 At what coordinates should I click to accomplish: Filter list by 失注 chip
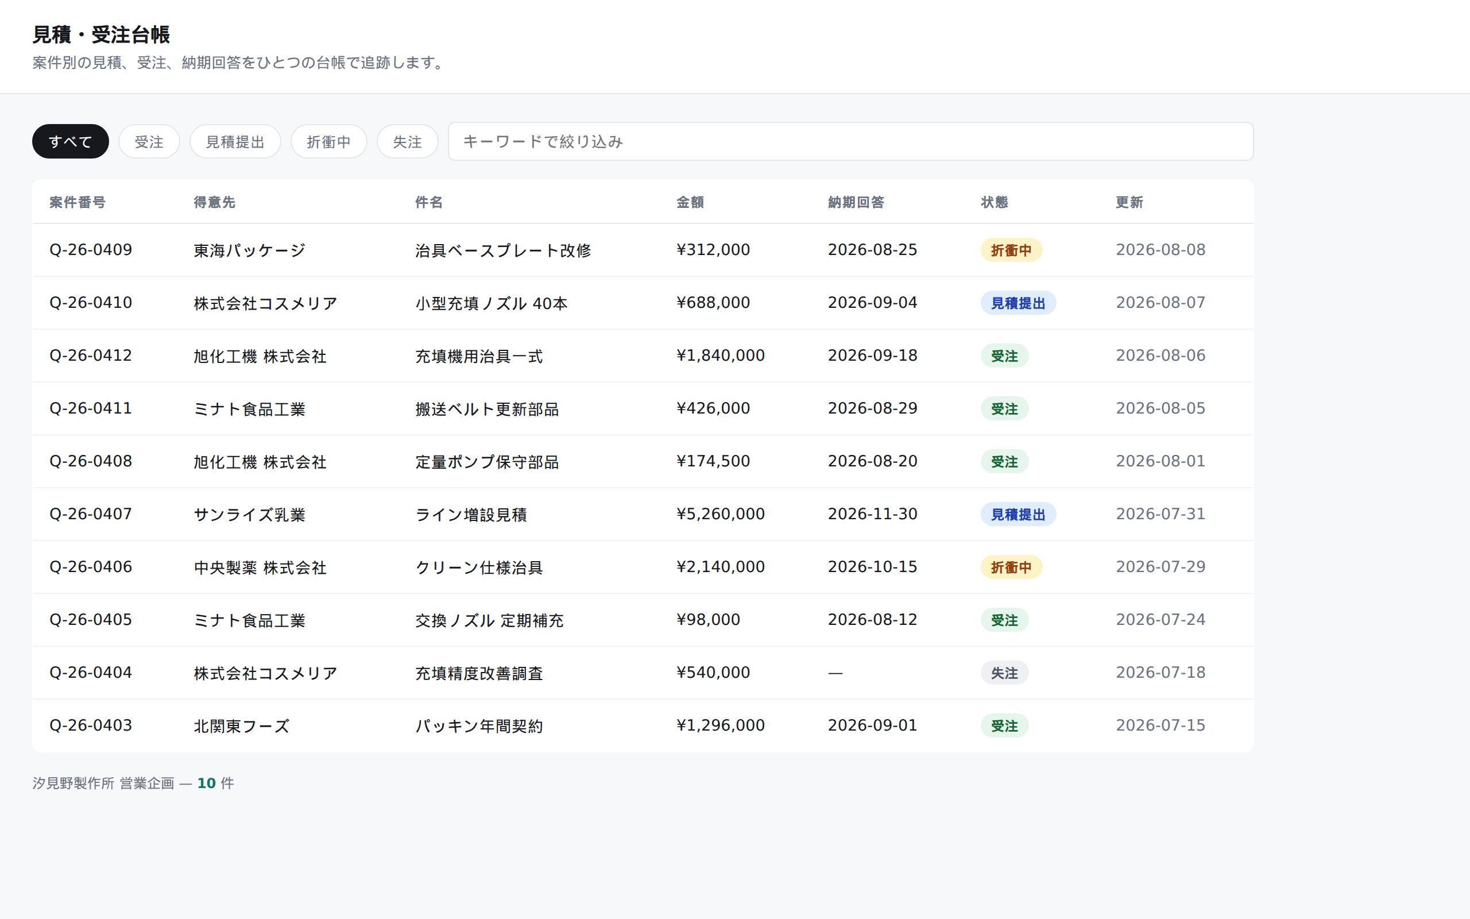(407, 142)
